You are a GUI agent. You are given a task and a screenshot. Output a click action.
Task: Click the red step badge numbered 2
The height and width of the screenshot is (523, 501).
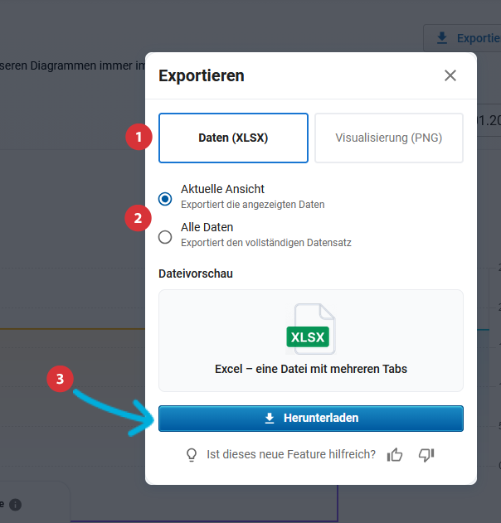(x=138, y=218)
